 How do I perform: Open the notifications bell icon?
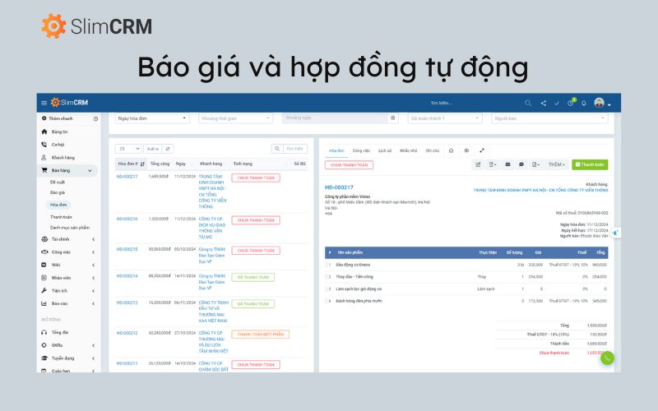pyautogui.click(x=584, y=104)
